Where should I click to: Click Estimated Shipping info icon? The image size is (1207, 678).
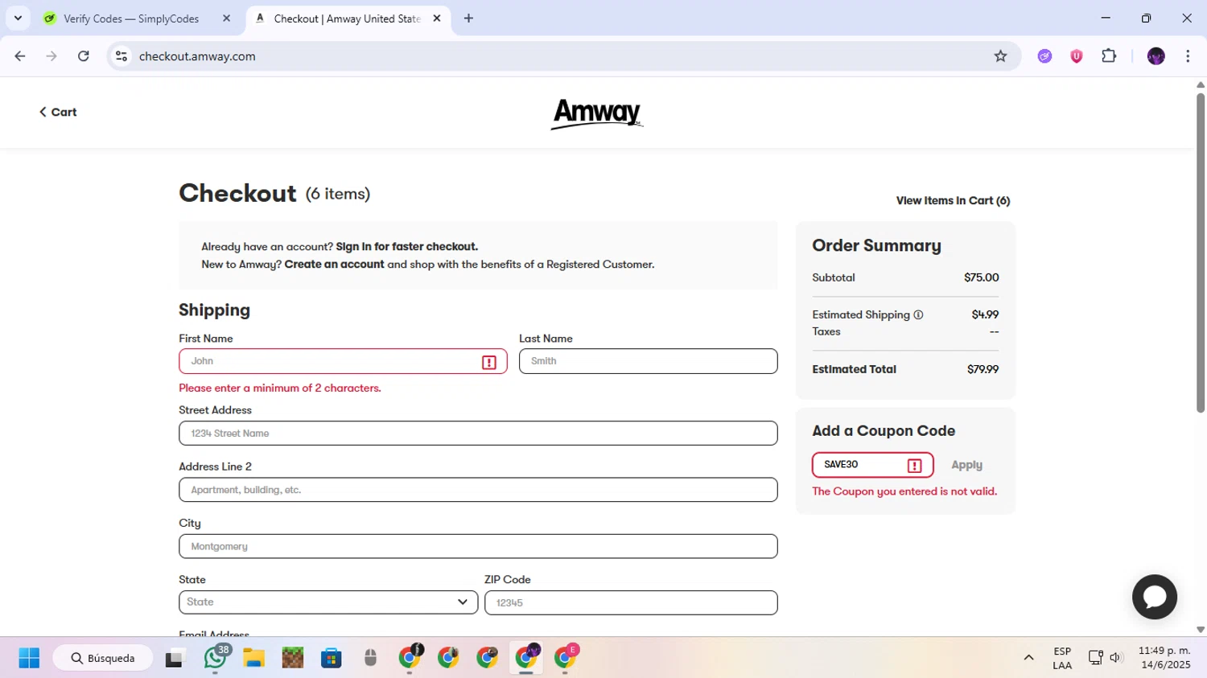[x=918, y=314]
